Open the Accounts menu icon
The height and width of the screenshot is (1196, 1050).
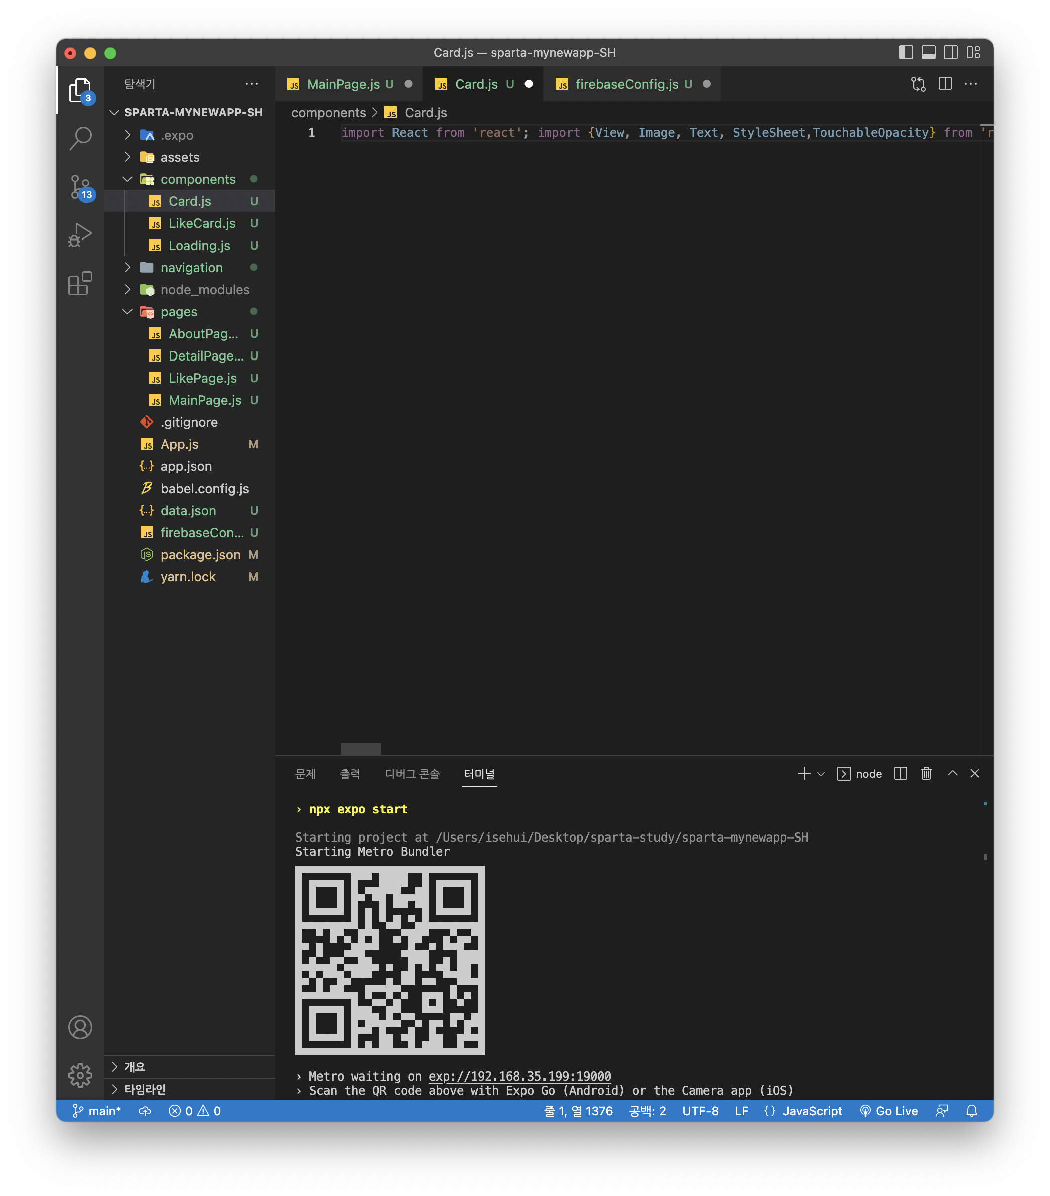[x=81, y=1027]
